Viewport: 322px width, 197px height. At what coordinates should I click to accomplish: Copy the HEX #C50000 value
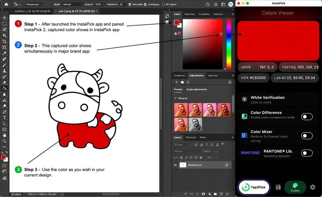253,78
